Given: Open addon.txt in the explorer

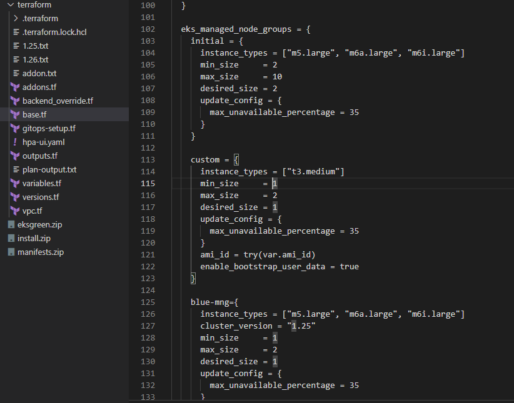Looking at the screenshot, I should [x=39, y=74].
